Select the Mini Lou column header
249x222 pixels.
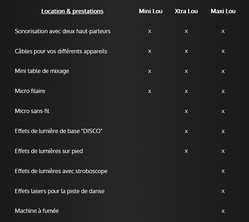coord(151,11)
